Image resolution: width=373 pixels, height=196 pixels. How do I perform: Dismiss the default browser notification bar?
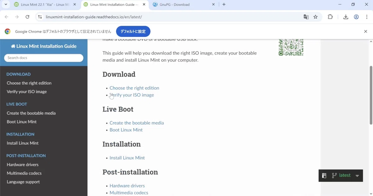(x=366, y=31)
